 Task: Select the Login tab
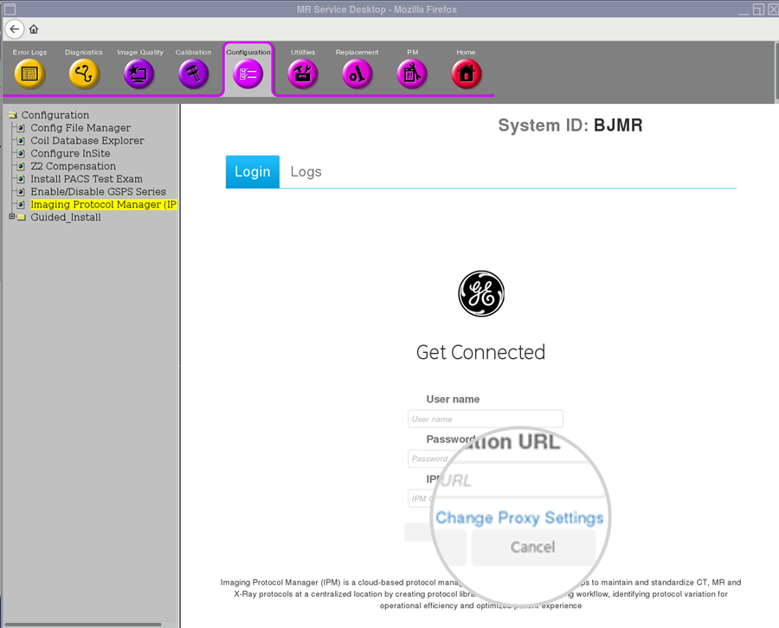pos(252,171)
